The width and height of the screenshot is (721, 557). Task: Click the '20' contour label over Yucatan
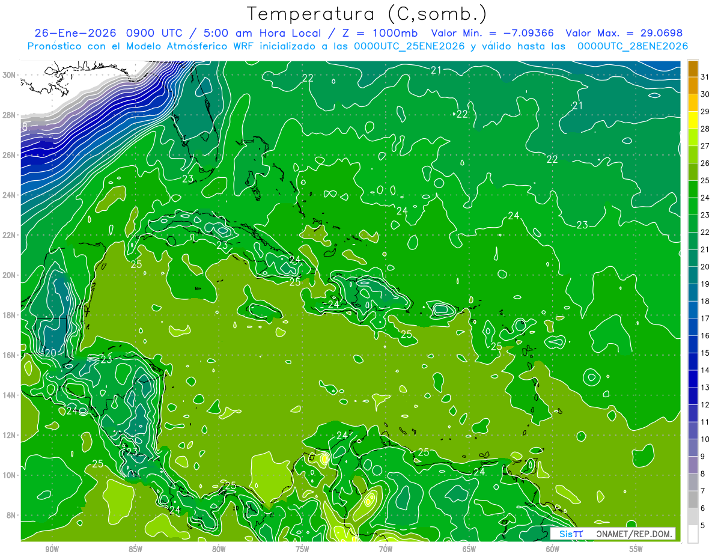click(x=50, y=353)
